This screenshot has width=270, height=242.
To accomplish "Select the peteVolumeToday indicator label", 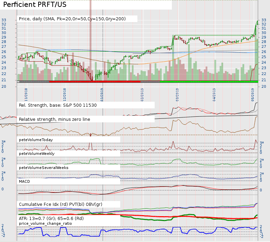I will pyautogui.click(x=36, y=140).
